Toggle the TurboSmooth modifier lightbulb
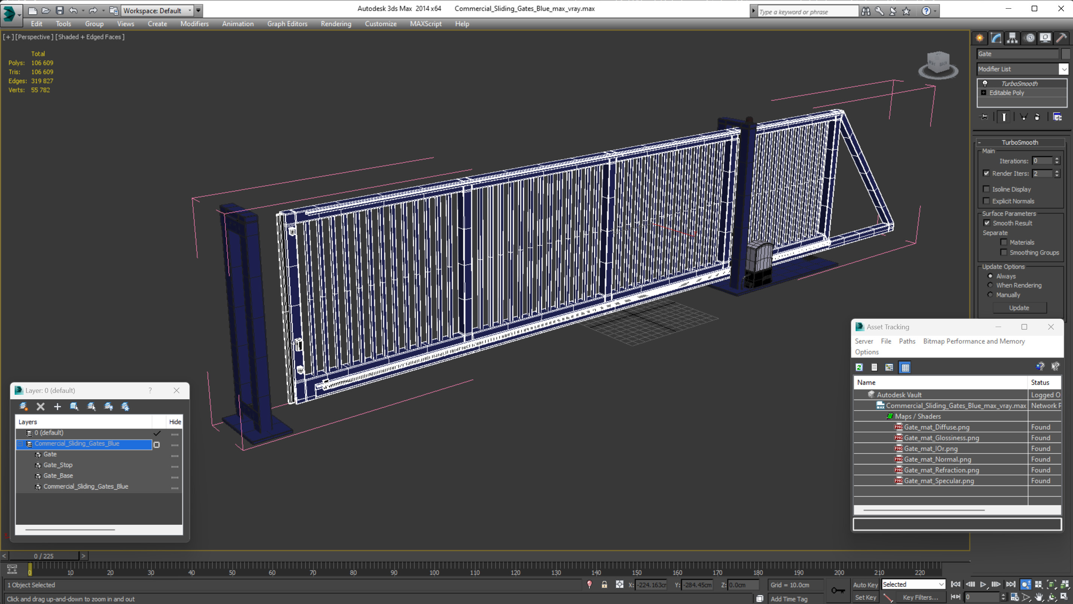The width and height of the screenshot is (1073, 604). tap(985, 84)
